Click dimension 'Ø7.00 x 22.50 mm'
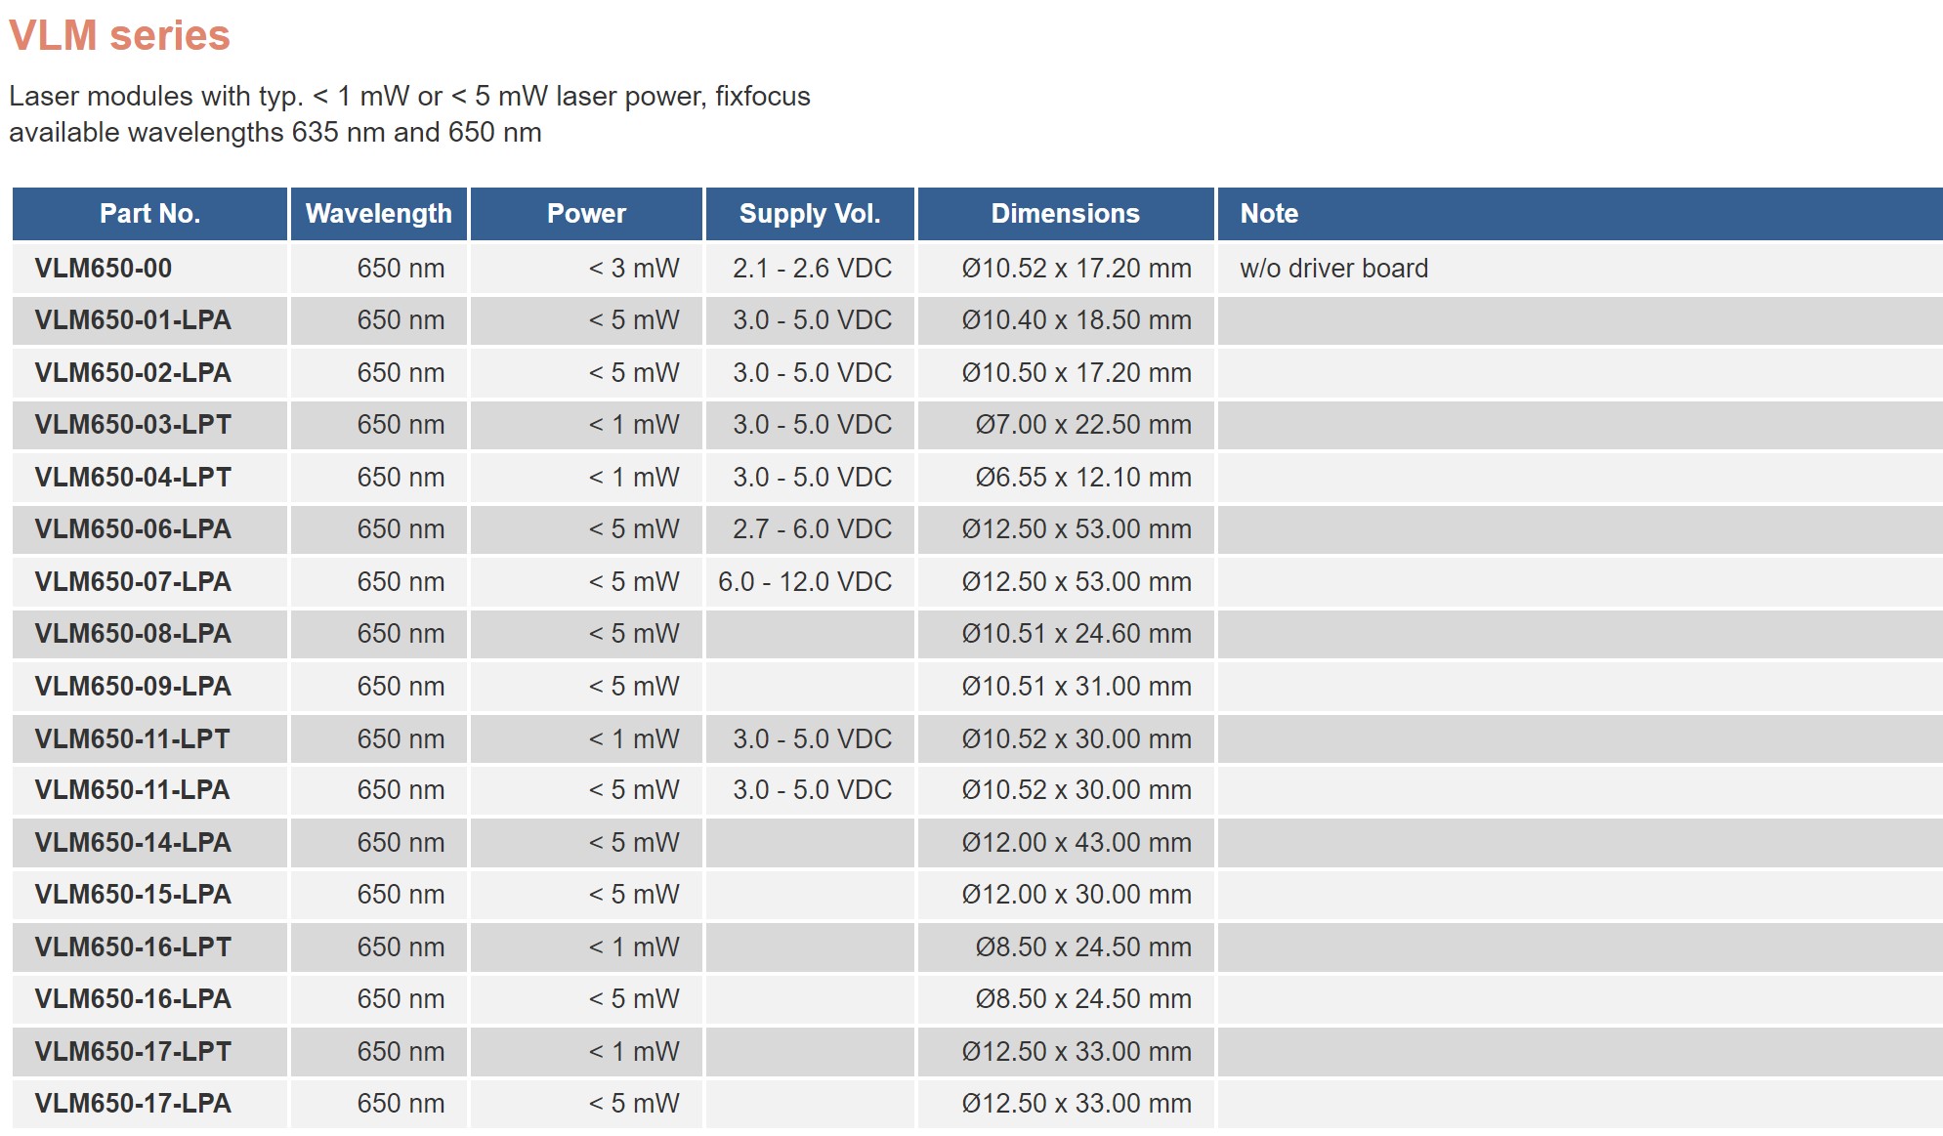Image resolution: width=1943 pixels, height=1136 pixels. 1083,425
